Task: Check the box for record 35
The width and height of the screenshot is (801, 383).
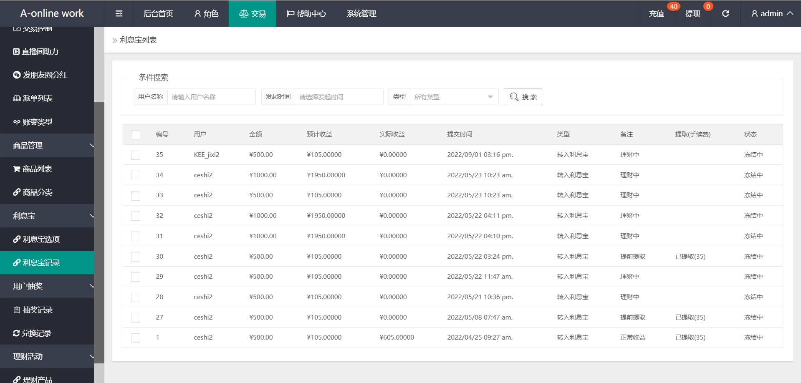Action: tap(136, 155)
